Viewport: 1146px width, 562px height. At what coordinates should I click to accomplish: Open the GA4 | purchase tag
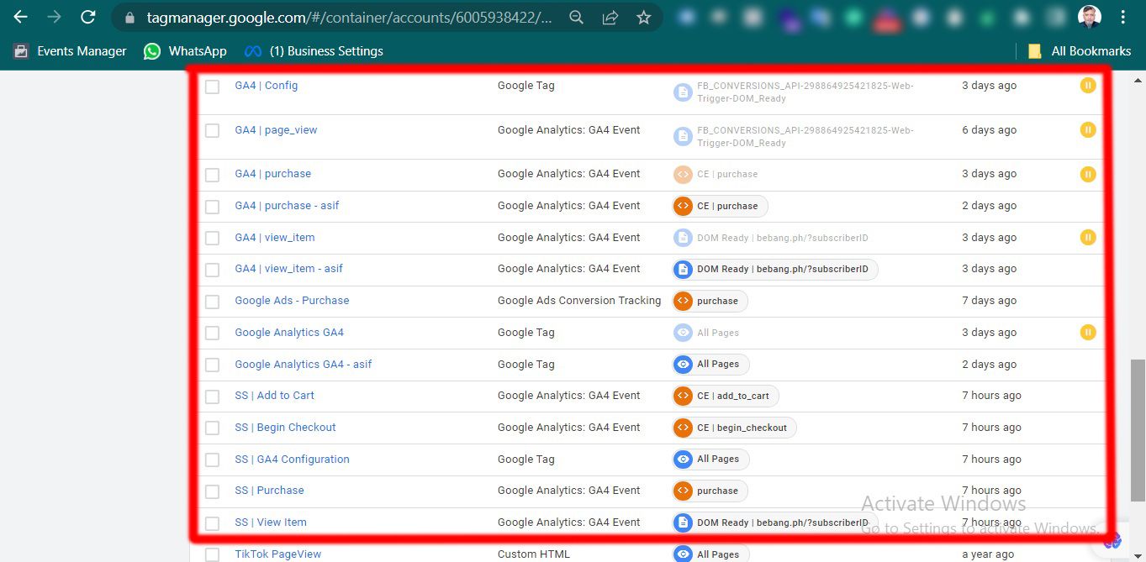272,174
